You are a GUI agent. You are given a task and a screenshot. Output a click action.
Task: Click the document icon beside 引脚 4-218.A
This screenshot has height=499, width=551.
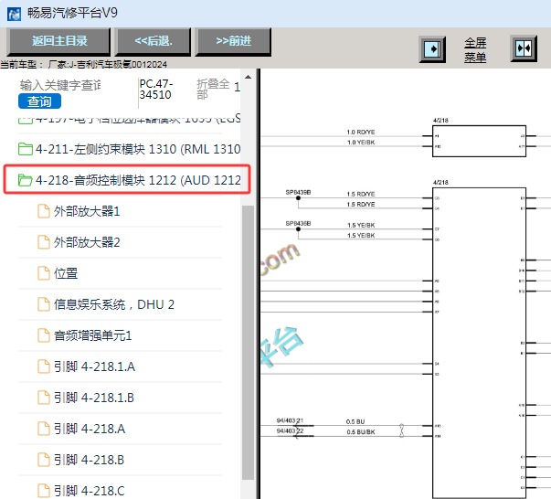(44, 429)
